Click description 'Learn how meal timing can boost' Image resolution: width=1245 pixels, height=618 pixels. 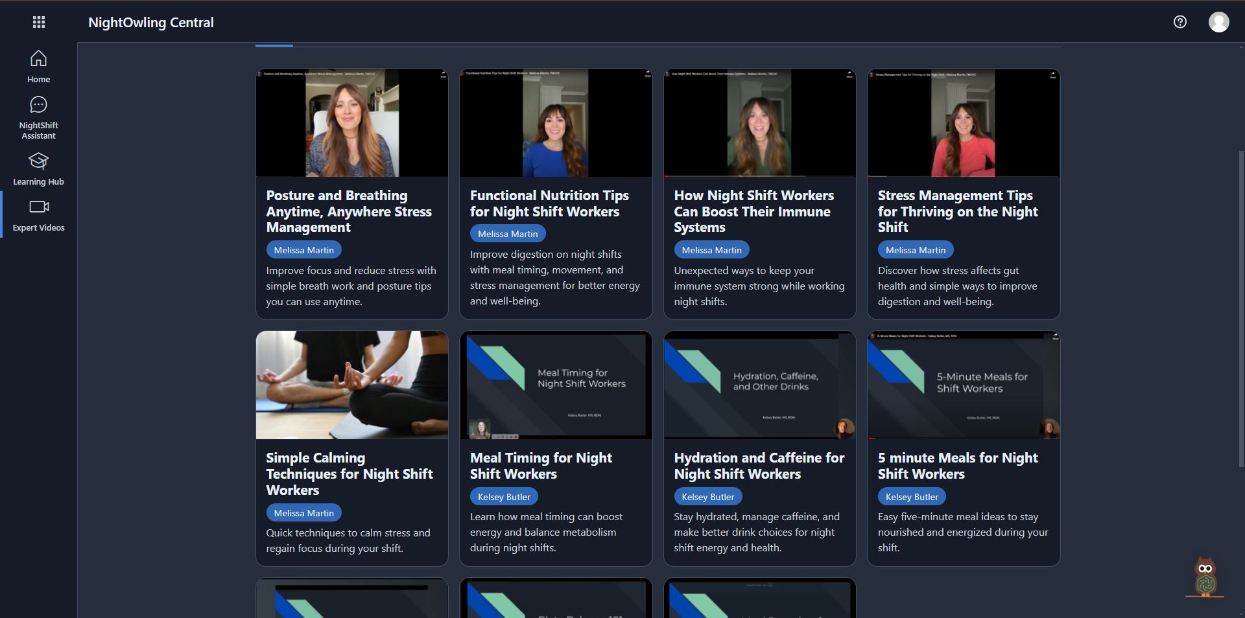pos(546,532)
